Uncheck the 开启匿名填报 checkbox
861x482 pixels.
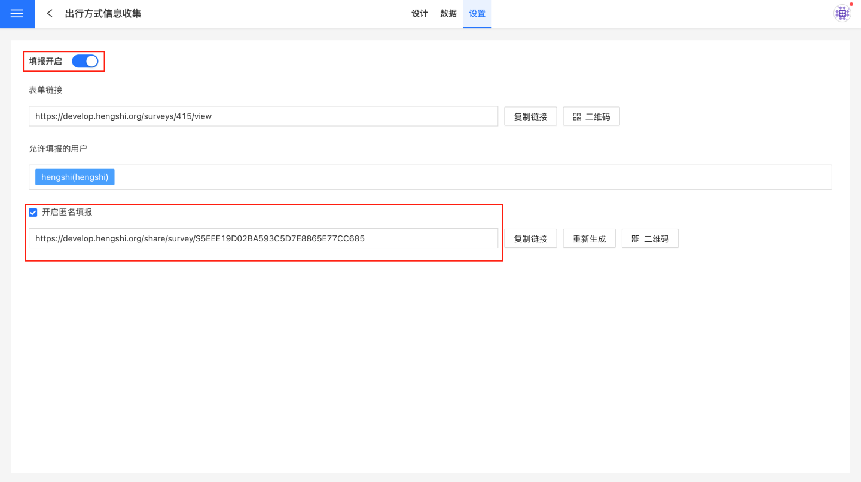click(x=33, y=213)
